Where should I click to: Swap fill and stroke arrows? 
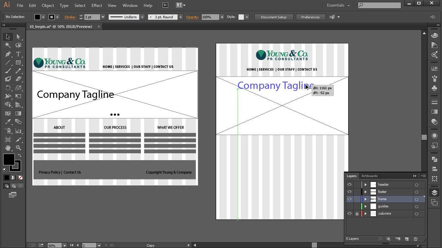[x=19, y=156]
